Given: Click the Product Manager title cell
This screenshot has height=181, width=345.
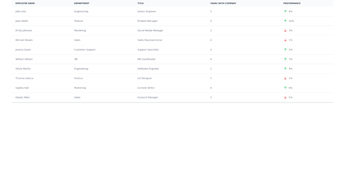Looking at the screenshot, I should point(147,21).
